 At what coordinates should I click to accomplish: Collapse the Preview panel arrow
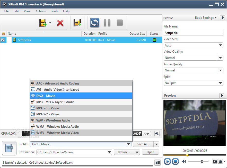click(x=222, y=96)
